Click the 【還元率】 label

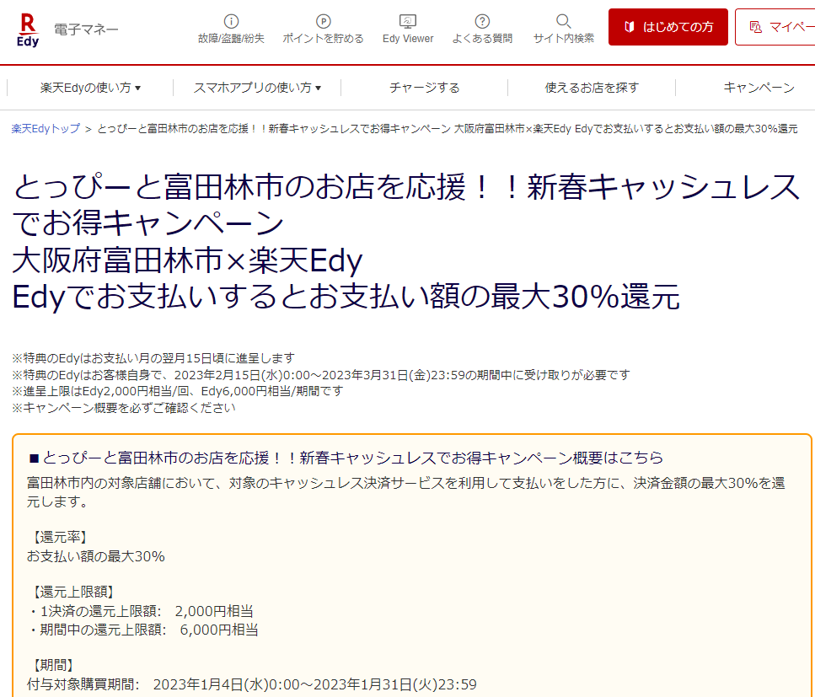59,538
